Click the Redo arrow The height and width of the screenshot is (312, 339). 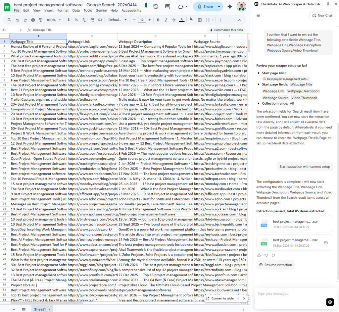point(25,20)
